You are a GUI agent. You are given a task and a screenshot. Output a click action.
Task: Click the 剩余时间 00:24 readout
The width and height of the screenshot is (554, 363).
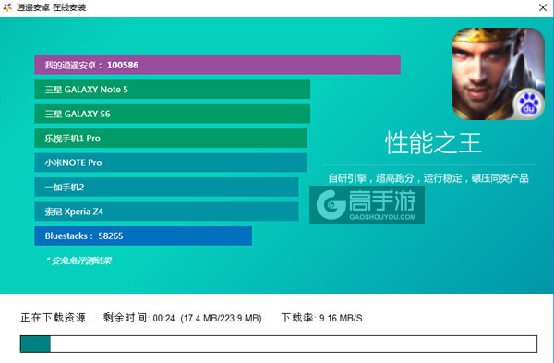click(138, 318)
